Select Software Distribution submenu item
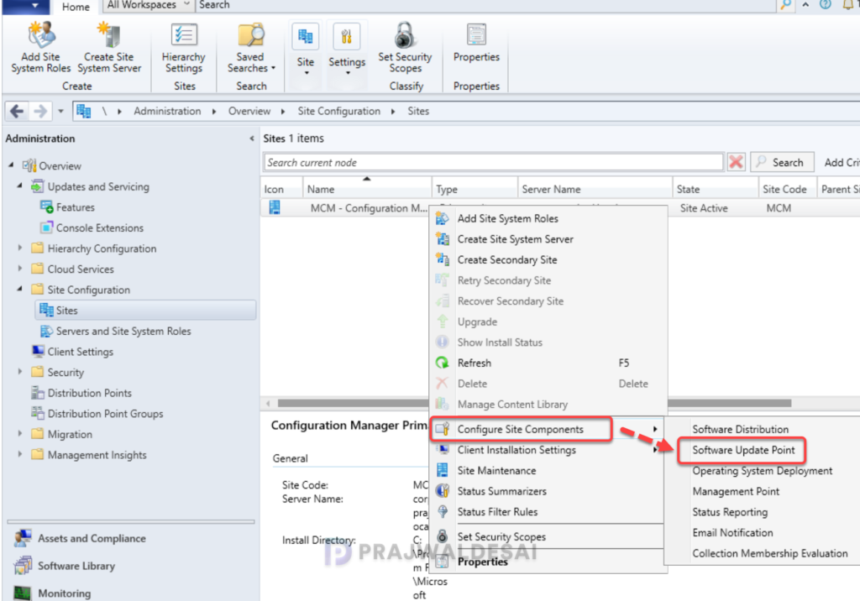The height and width of the screenshot is (601, 860). (x=741, y=430)
